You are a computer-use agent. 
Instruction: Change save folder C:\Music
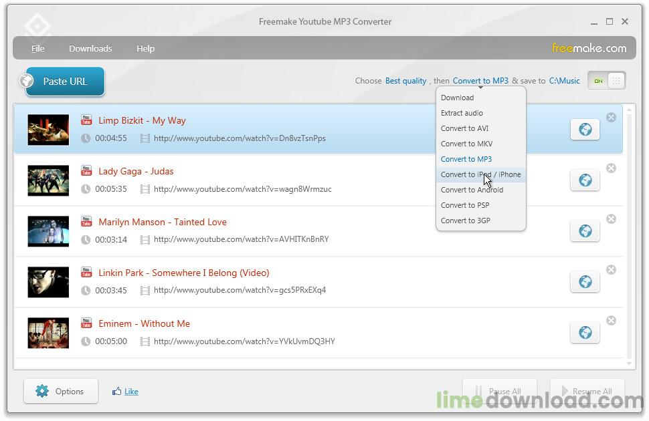pyautogui.click(x=564, y=81)
